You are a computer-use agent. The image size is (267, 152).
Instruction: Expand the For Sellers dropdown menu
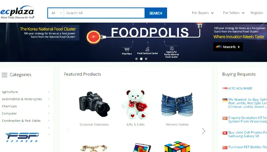pyautogui.click(x=233, y=13)
